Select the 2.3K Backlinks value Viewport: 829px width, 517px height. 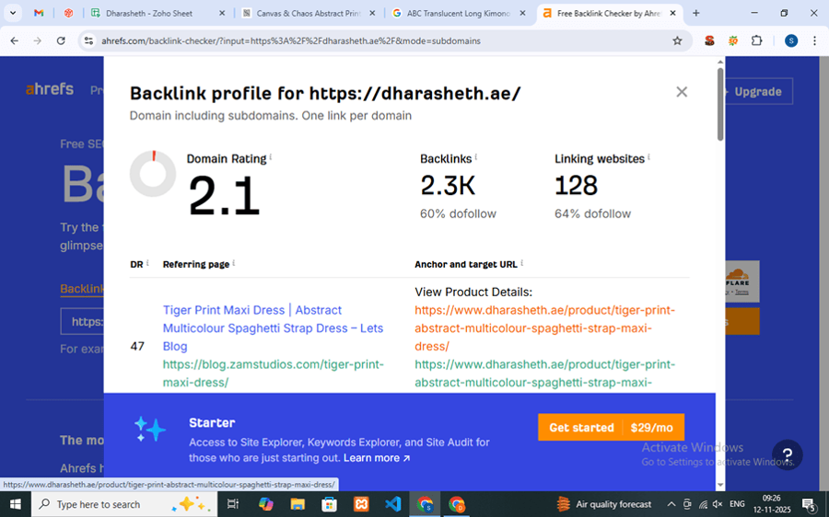point(448,185)
